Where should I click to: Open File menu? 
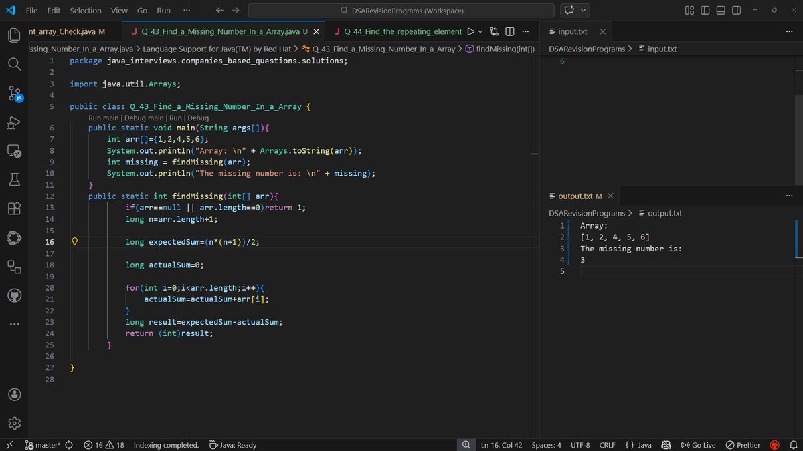click(31, 11)
